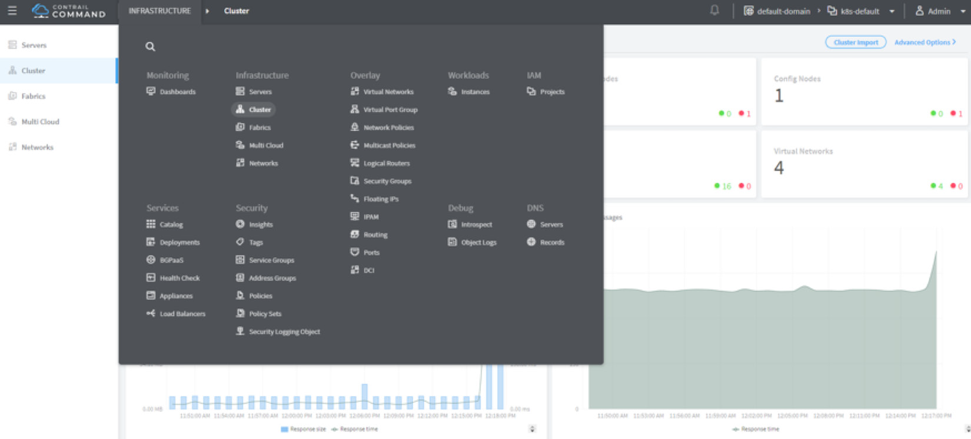Click the Instances icon under Workloads
Viewport: 971px width, 439px height.
coord(453,91)
